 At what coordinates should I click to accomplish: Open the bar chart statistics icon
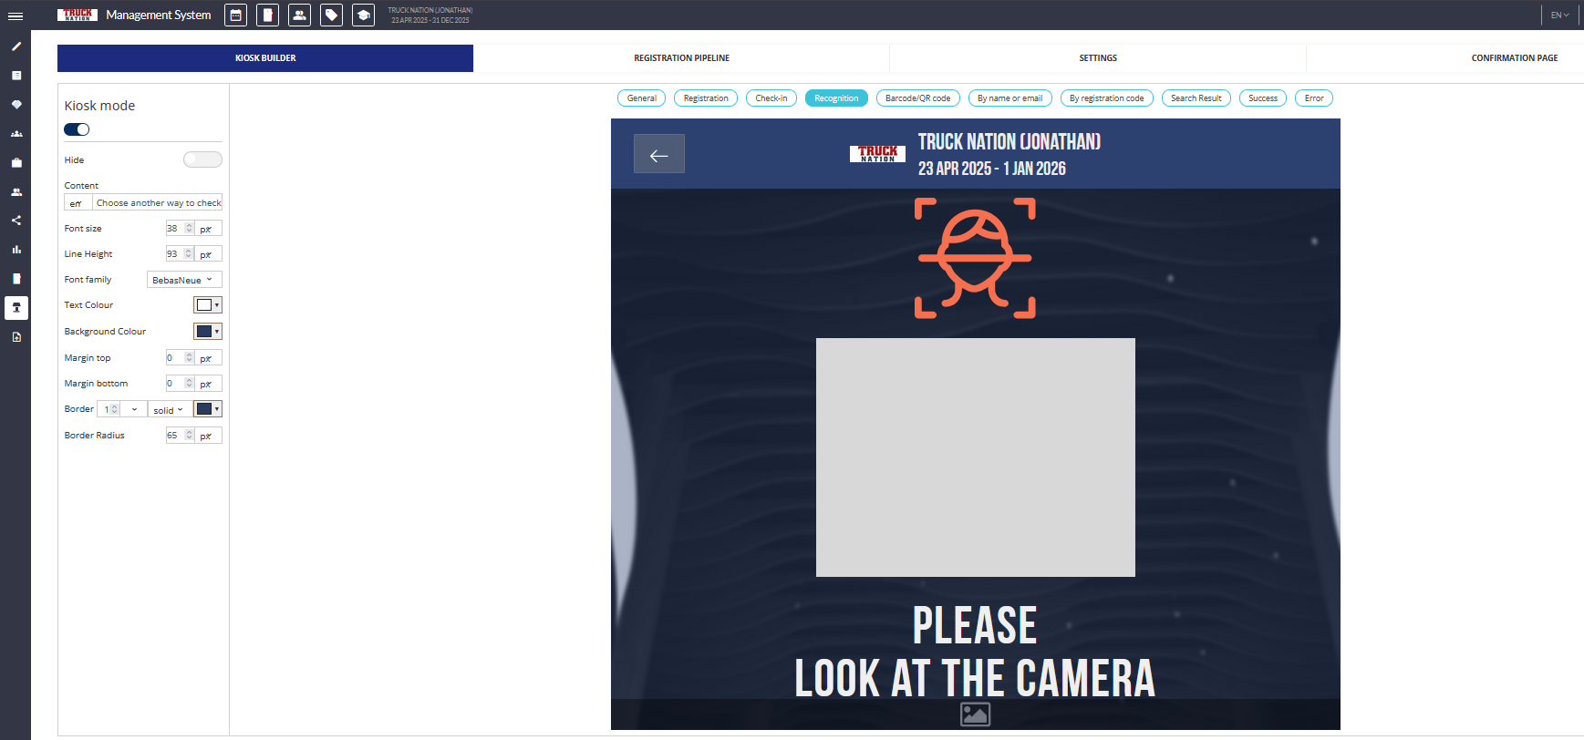[x=16, y=250]
